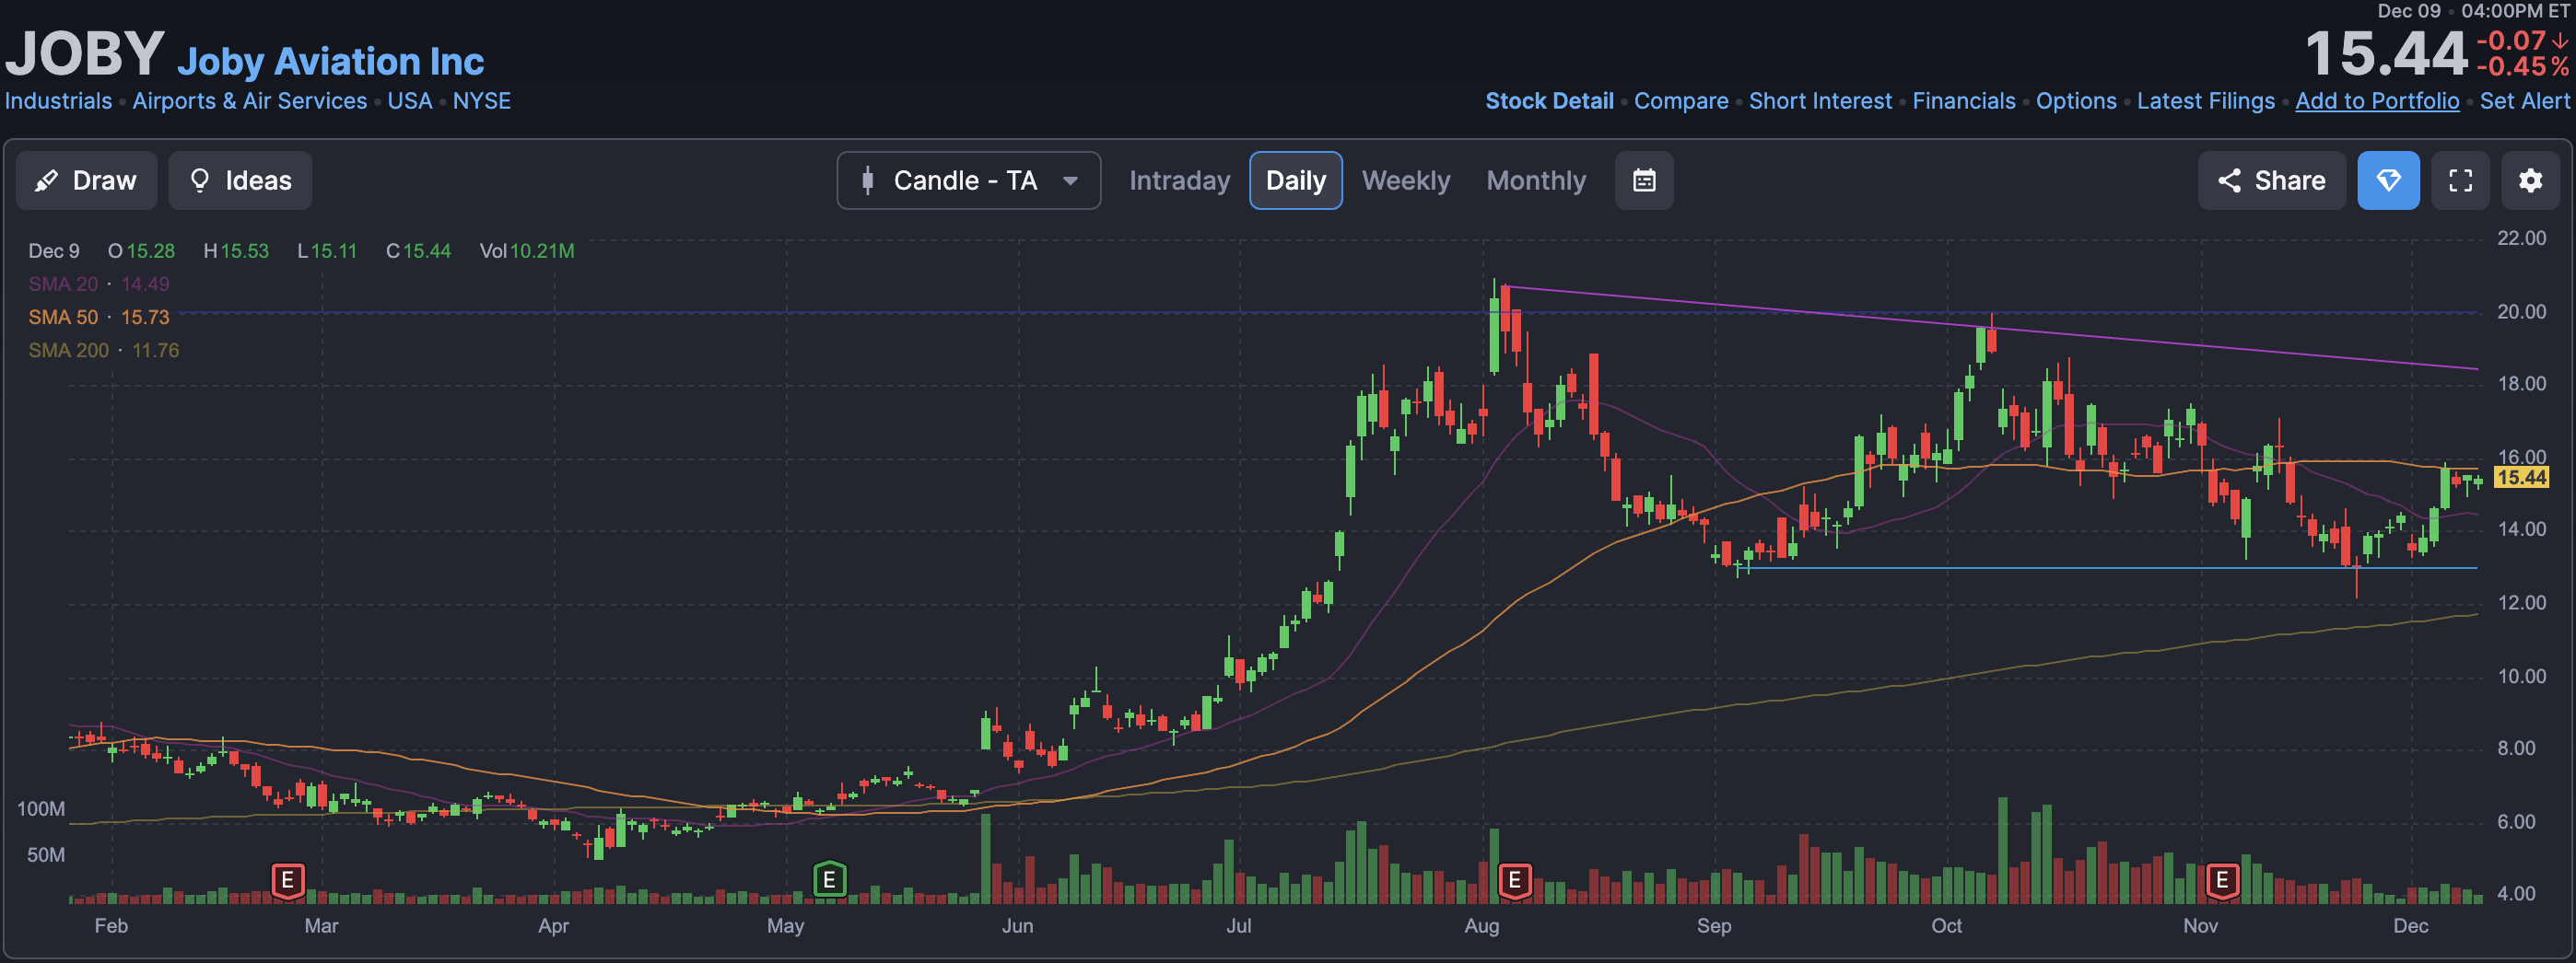Image resolution: width=2576 pixels, height=963 pixels.
Task: Click the 20.00 price axis label
Action: (2521, 312)
